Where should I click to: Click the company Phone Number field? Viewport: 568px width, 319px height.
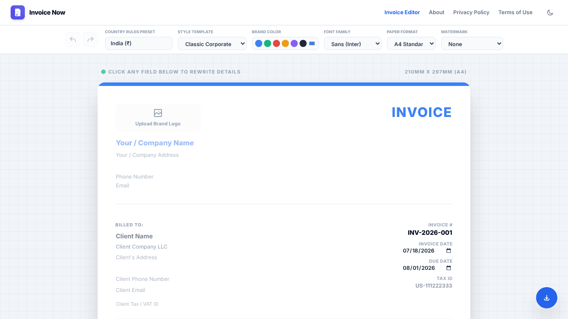coord(134,177)
